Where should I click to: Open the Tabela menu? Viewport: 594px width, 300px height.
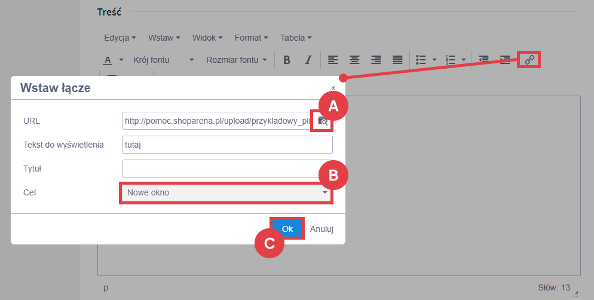point(295,38)
